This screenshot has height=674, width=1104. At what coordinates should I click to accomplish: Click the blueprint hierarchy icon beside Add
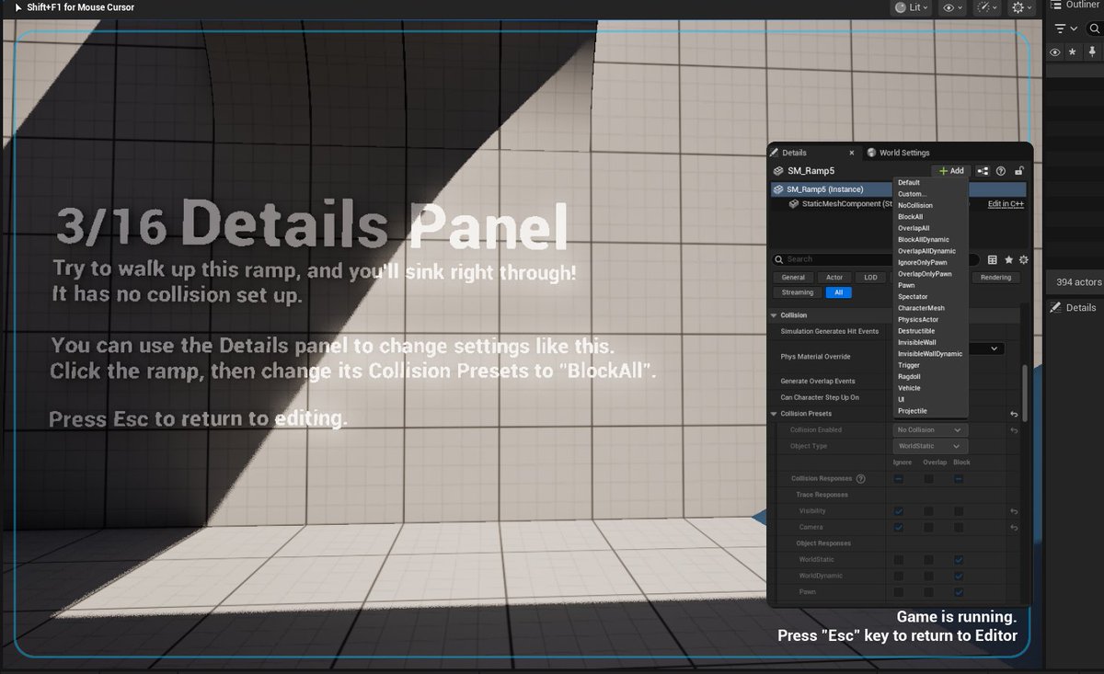point(983,171)
